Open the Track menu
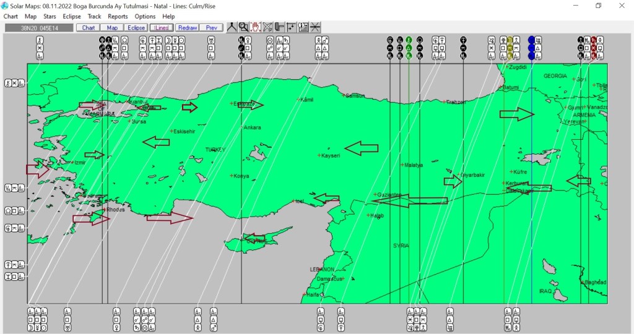The image size is (634, 334). coord(94,17)
